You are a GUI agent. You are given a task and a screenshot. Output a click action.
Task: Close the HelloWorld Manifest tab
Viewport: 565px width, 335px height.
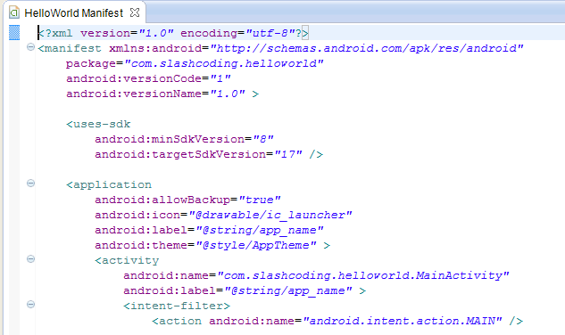(x=135, y=12)
